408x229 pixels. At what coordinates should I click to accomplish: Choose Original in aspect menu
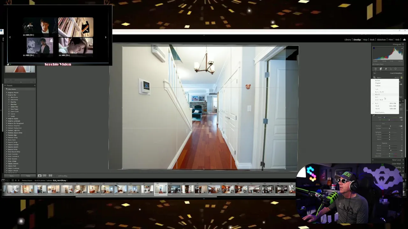click(378, 83)
